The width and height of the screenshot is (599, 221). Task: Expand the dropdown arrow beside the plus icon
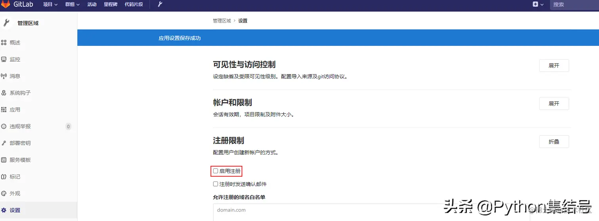coord(542,5)
